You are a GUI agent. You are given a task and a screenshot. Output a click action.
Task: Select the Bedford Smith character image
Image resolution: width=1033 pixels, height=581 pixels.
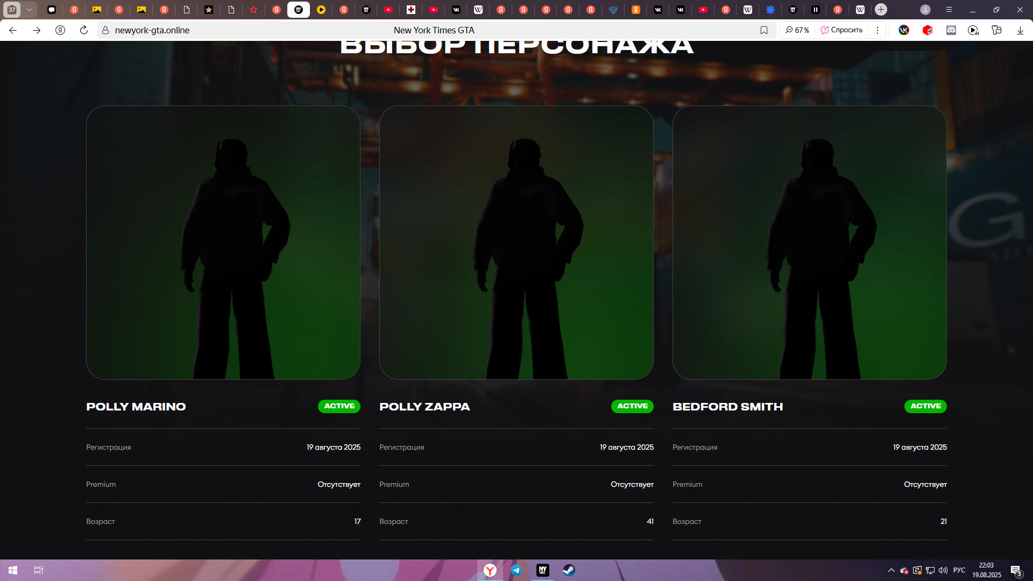point(809,242)
